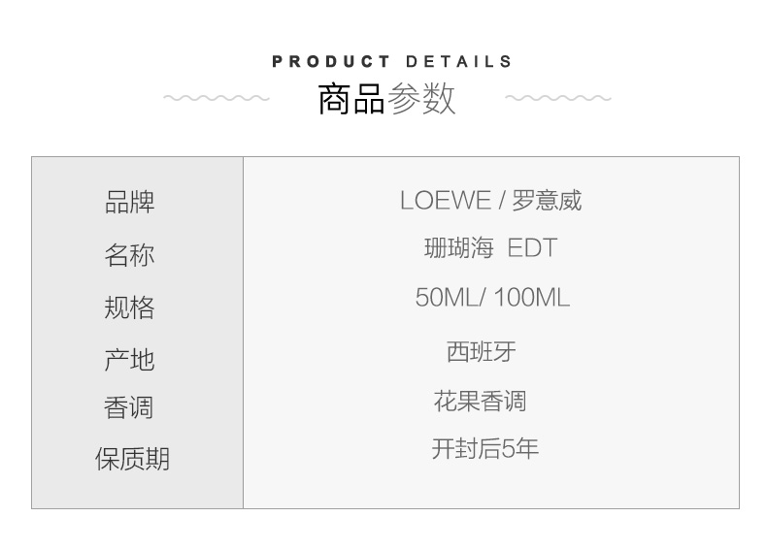Choose the 50ML size text
The image size is (767, 549).
tap(448, 298)
